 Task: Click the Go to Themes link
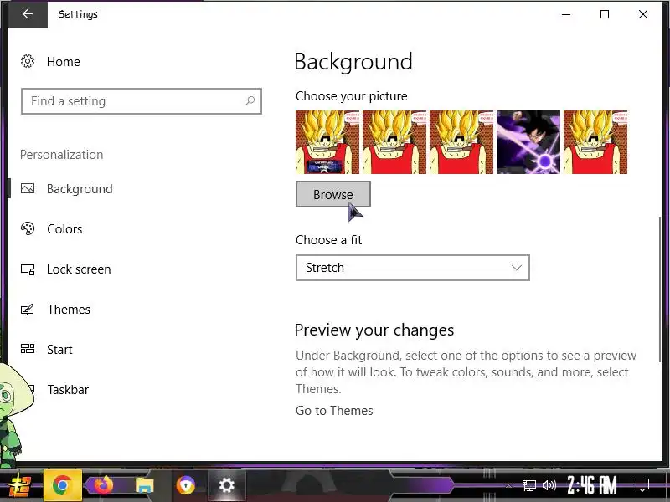[x=334, y=410]
